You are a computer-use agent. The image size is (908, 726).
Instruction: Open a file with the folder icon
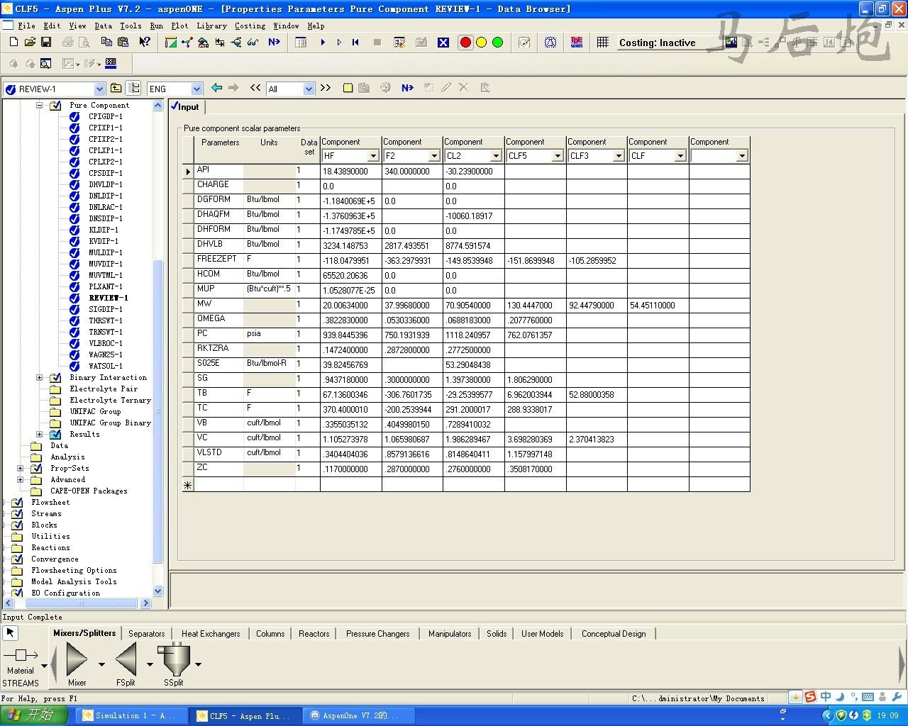pos(30,43)
